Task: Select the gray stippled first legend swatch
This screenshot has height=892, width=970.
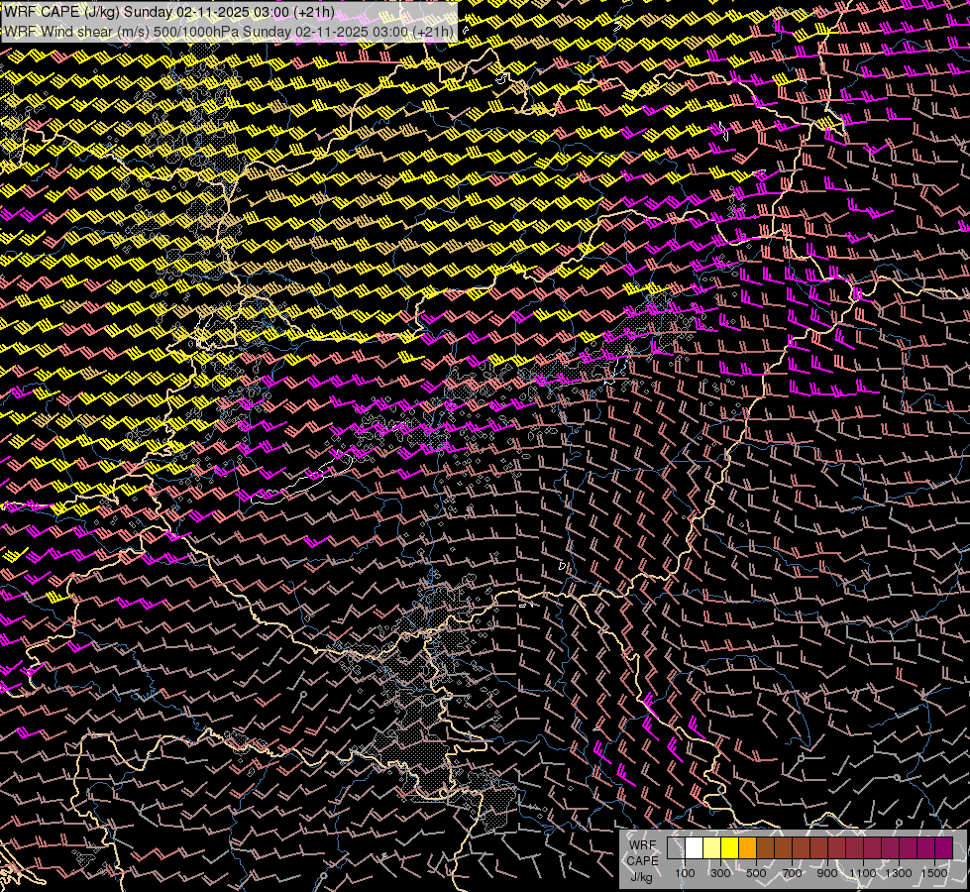Action: (676, 847)
